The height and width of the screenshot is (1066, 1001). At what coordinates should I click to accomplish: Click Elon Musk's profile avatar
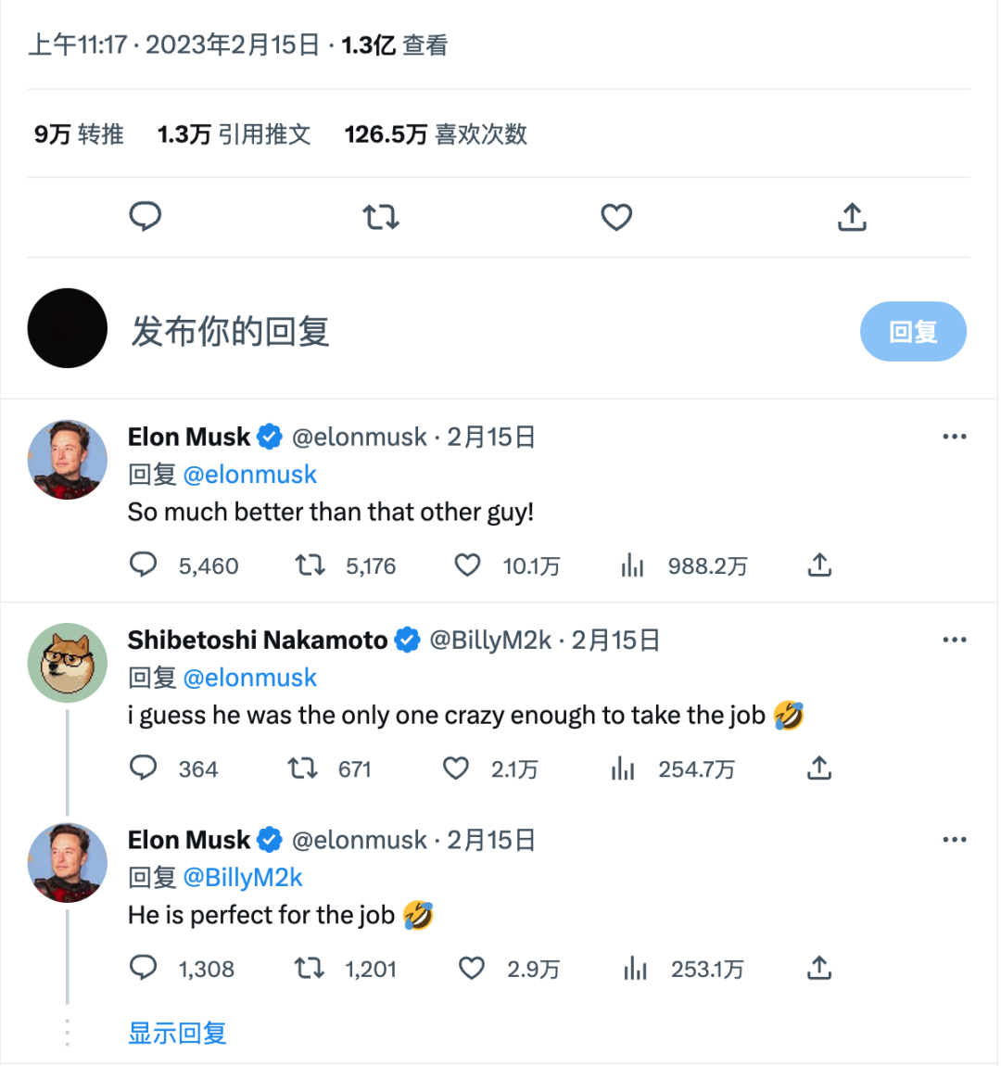[x=67, y=459]
